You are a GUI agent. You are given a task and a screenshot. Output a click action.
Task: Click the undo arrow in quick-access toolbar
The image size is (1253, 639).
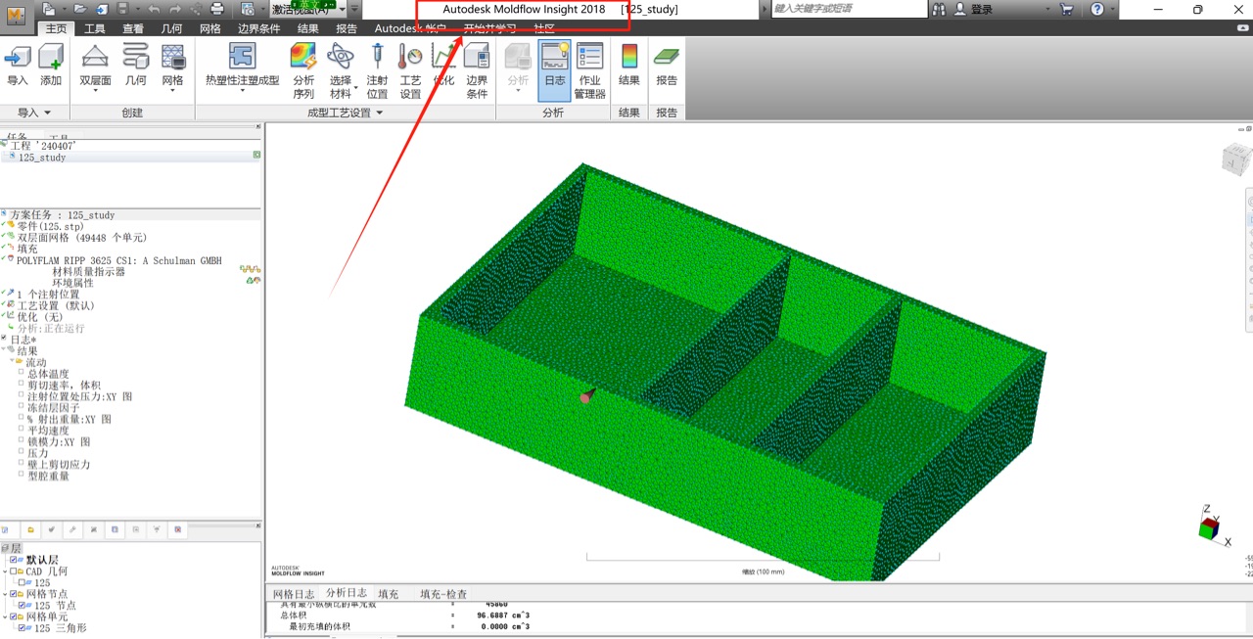pos(154,9)
